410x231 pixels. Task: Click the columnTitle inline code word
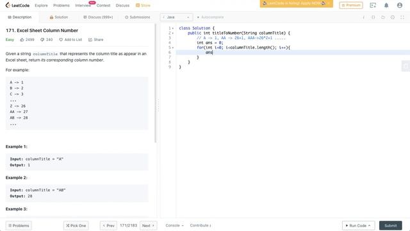[45, 54]
